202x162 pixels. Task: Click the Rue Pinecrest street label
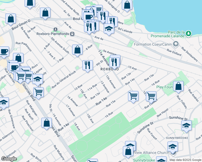28,123
